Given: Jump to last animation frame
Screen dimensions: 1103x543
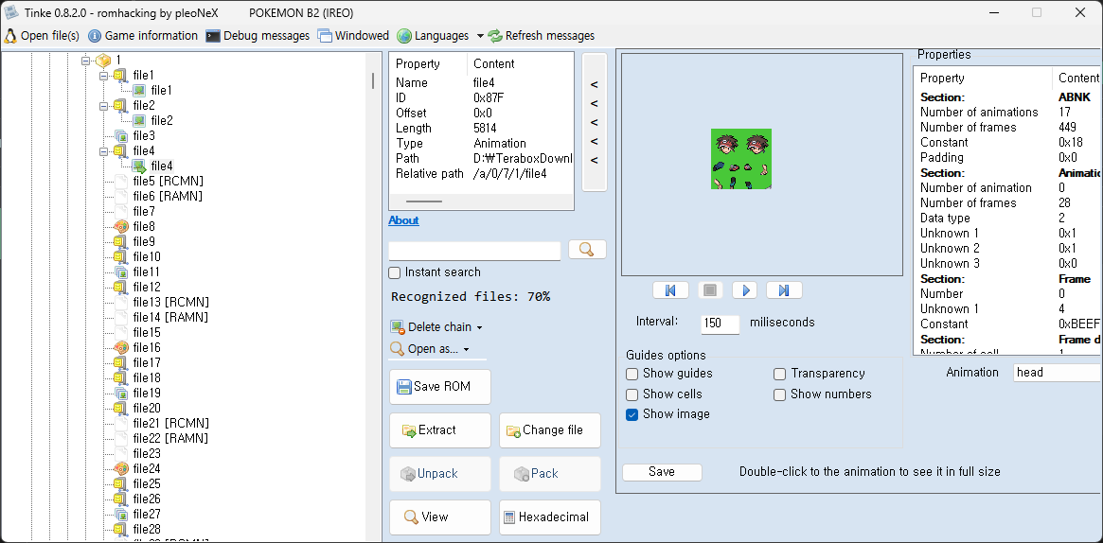Looking at the screenshot, I should click(784, 290).
